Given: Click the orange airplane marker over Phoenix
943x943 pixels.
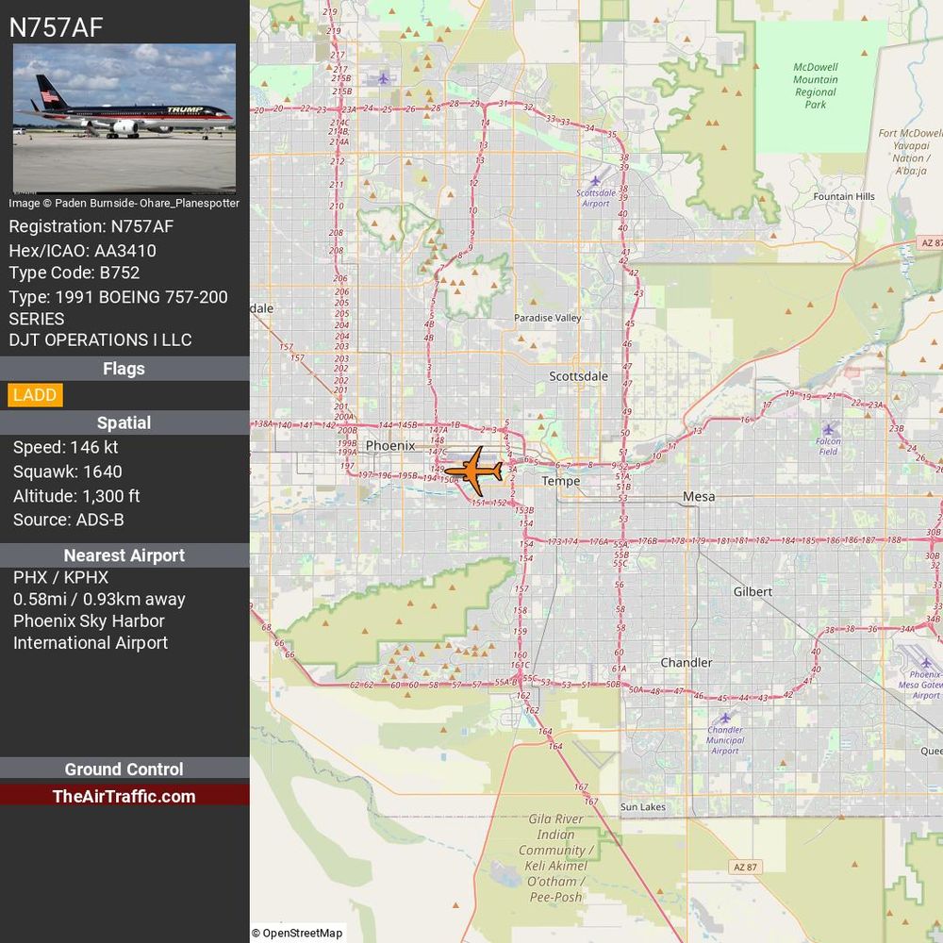Looking at the screenshot, I should pos(474,471).
